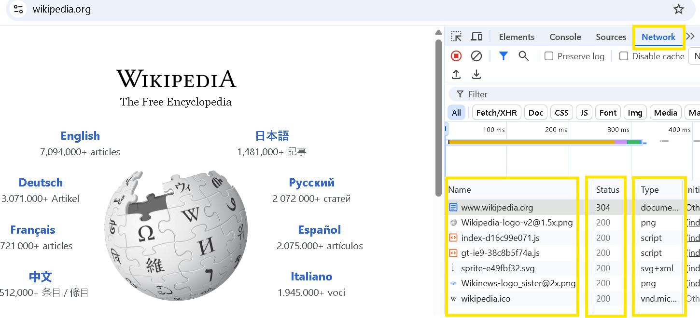Enable the Preserve log checkbox
The image size is (700, 318).
tap(548, 56)
